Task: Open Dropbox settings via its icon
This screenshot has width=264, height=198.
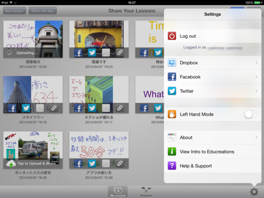Action: 172,62
